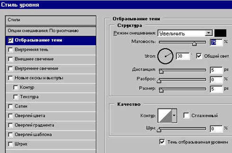Screen dimensions: 232x153
Task: Click the Разброс slider handle
Action: point(159,81)
